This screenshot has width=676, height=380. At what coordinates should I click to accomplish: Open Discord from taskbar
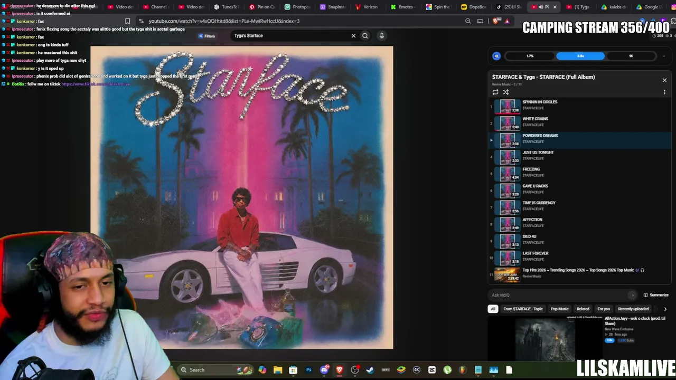[324, 370]
